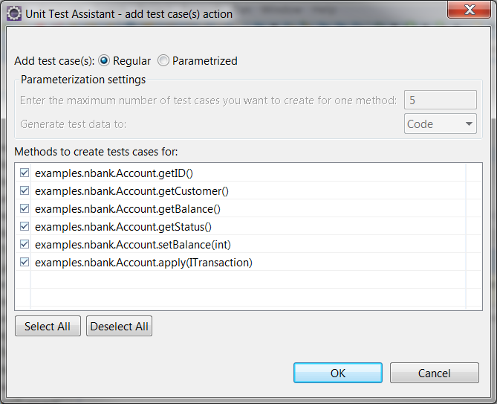The width and height of the screenshot is (497, 404).
Task: Toggle the getCustomer() method checkbox
Action: tap(25, 190)
